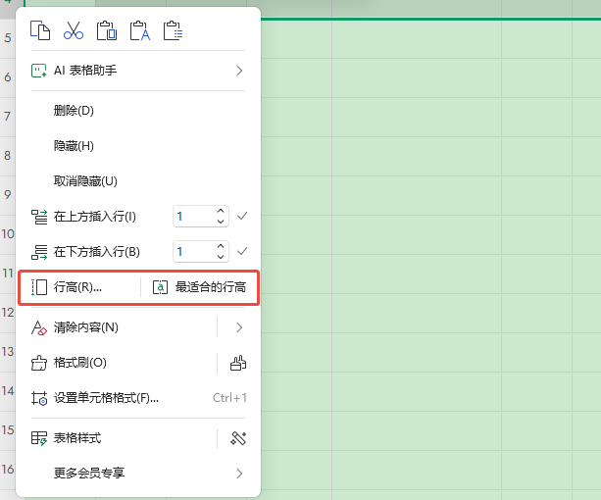
Task: Click the multi-use format painter icon
Action: [238, 363]
